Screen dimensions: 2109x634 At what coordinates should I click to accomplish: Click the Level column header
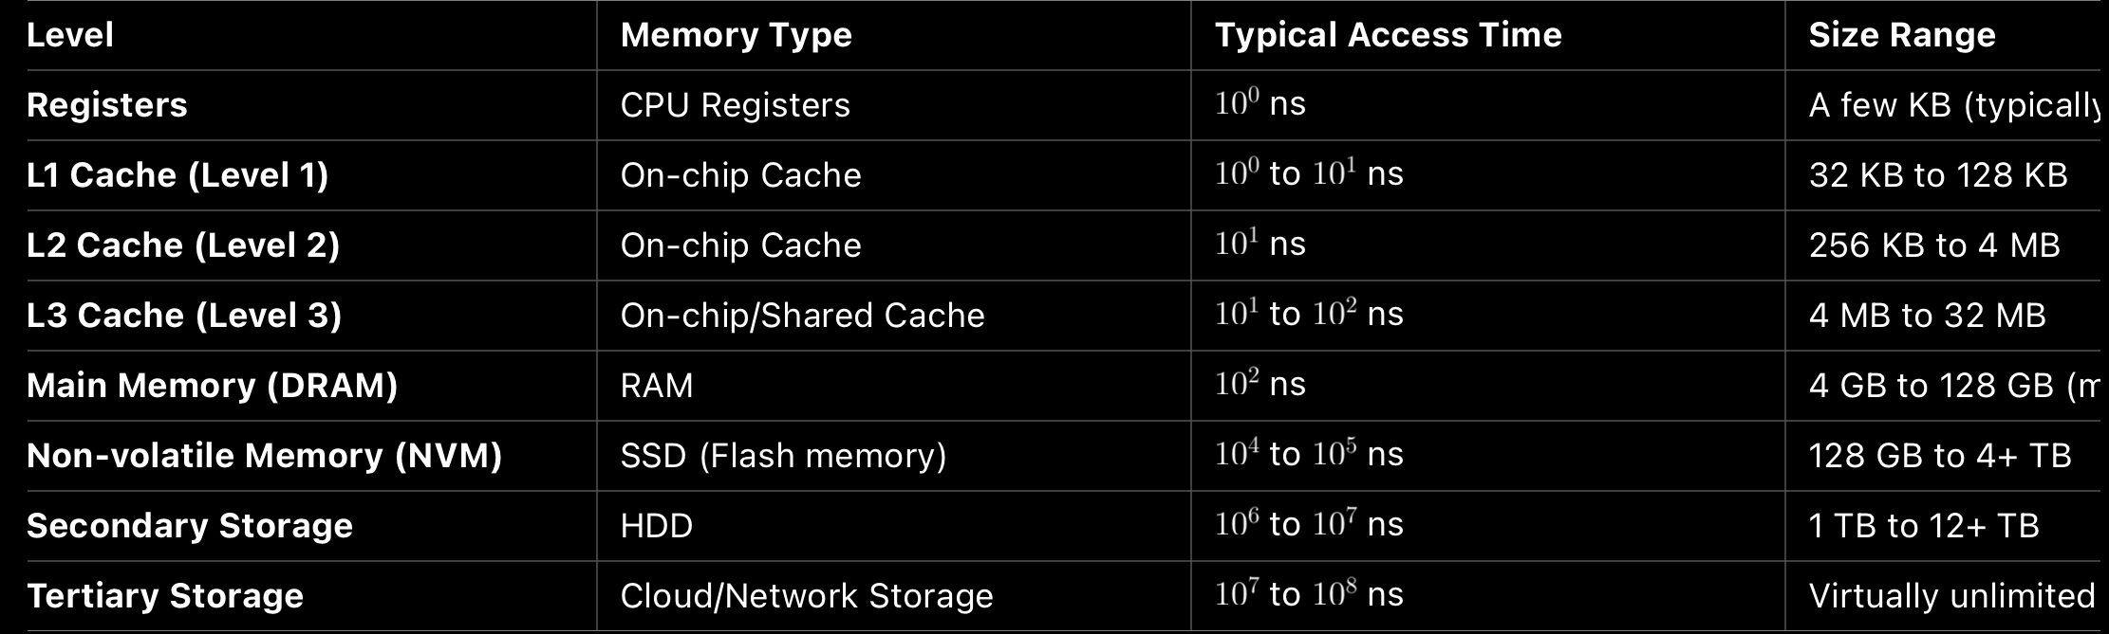coord(70,35)
